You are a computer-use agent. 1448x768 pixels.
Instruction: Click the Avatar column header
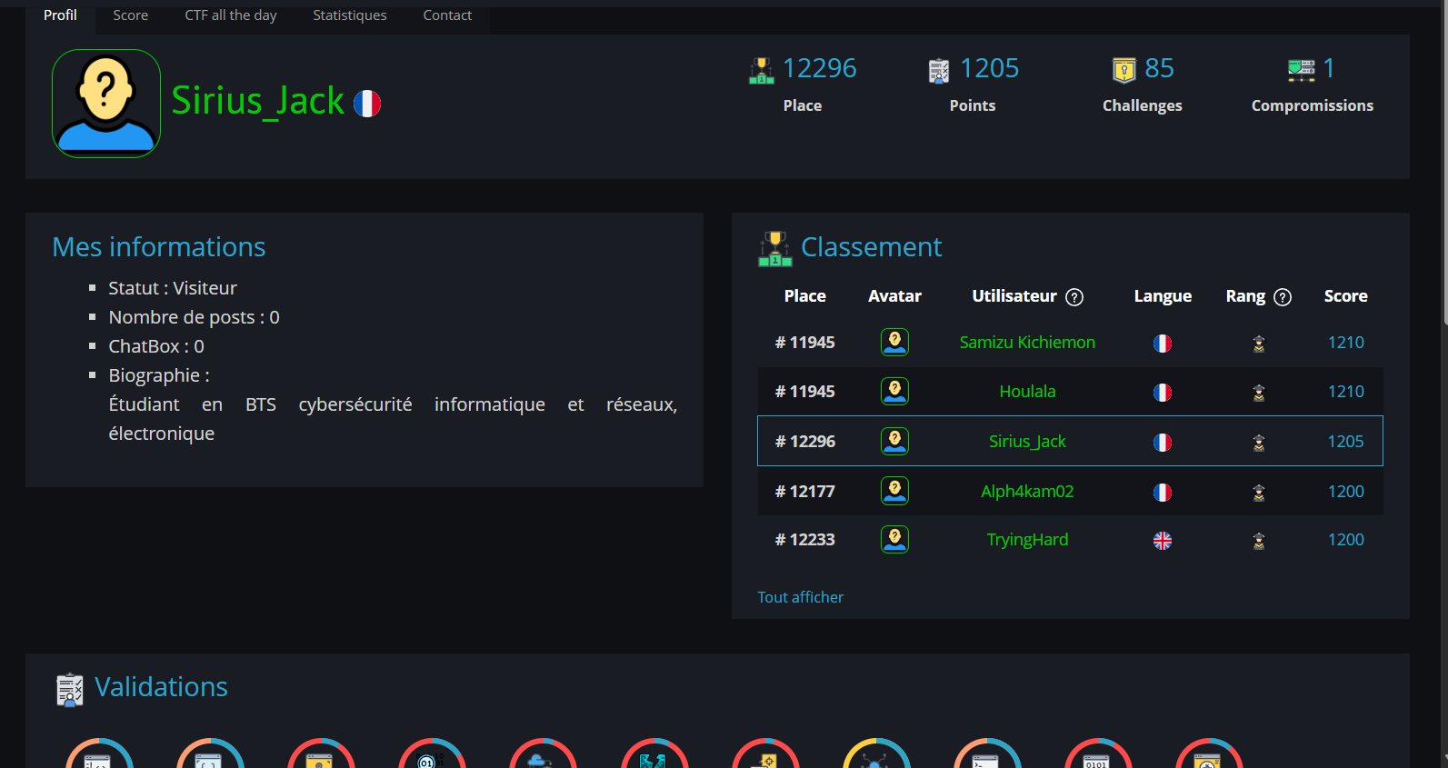[894, 296]
